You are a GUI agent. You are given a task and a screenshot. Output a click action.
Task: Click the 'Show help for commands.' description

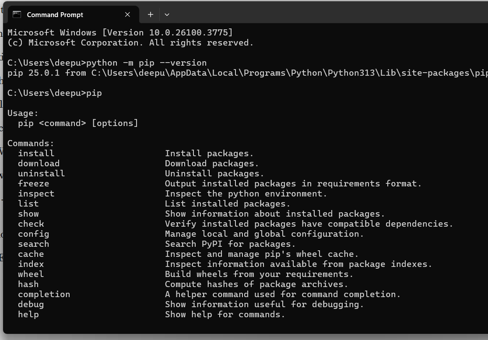(225, 315)
